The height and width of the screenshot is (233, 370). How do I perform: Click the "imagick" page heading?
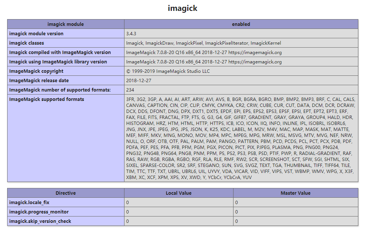click(182, 8)
